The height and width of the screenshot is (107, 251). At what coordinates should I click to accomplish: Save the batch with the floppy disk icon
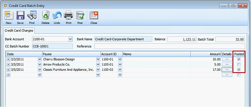[x=21, y=15]
